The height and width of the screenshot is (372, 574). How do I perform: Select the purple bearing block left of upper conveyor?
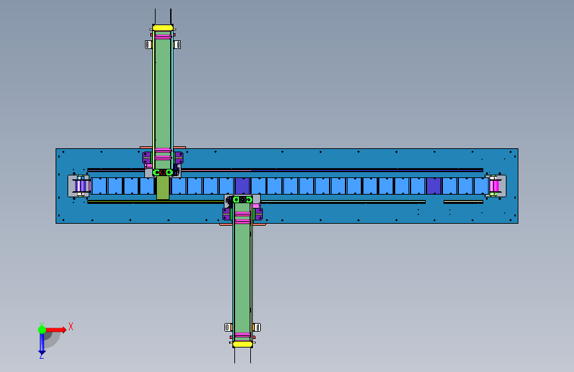pyautogui.click(x=147, y=158)
